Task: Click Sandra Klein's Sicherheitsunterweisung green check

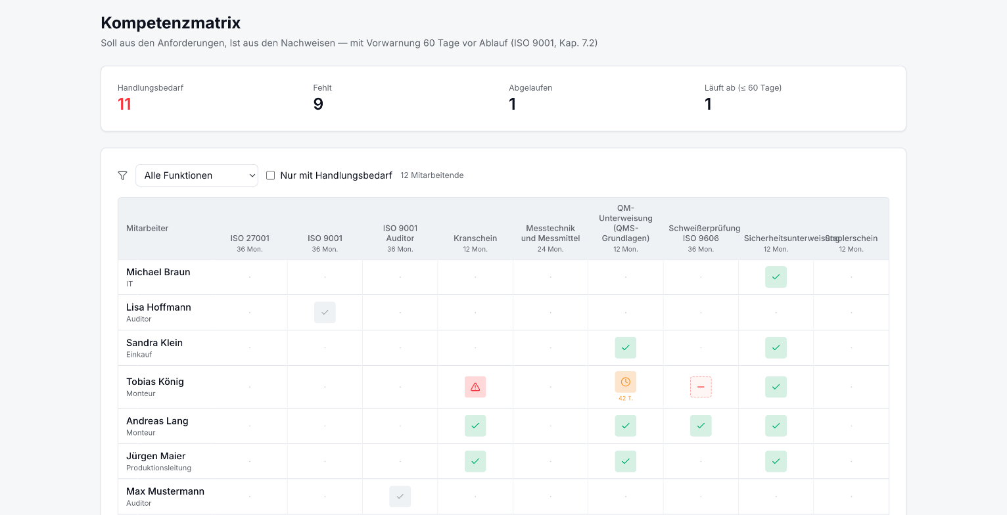Action: tap(776, 347)
